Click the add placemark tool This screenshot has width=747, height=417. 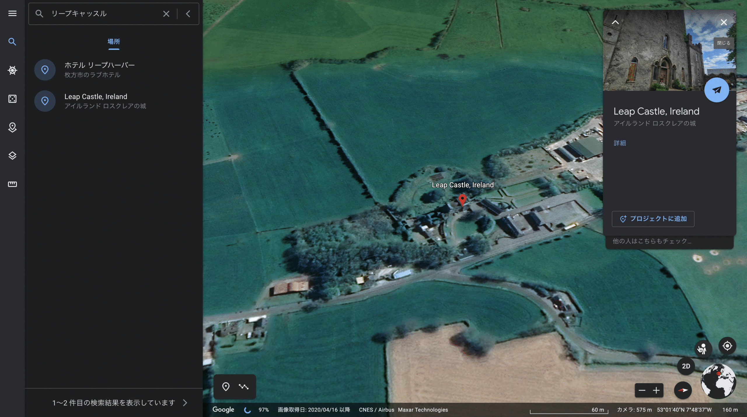pos(226,387)
